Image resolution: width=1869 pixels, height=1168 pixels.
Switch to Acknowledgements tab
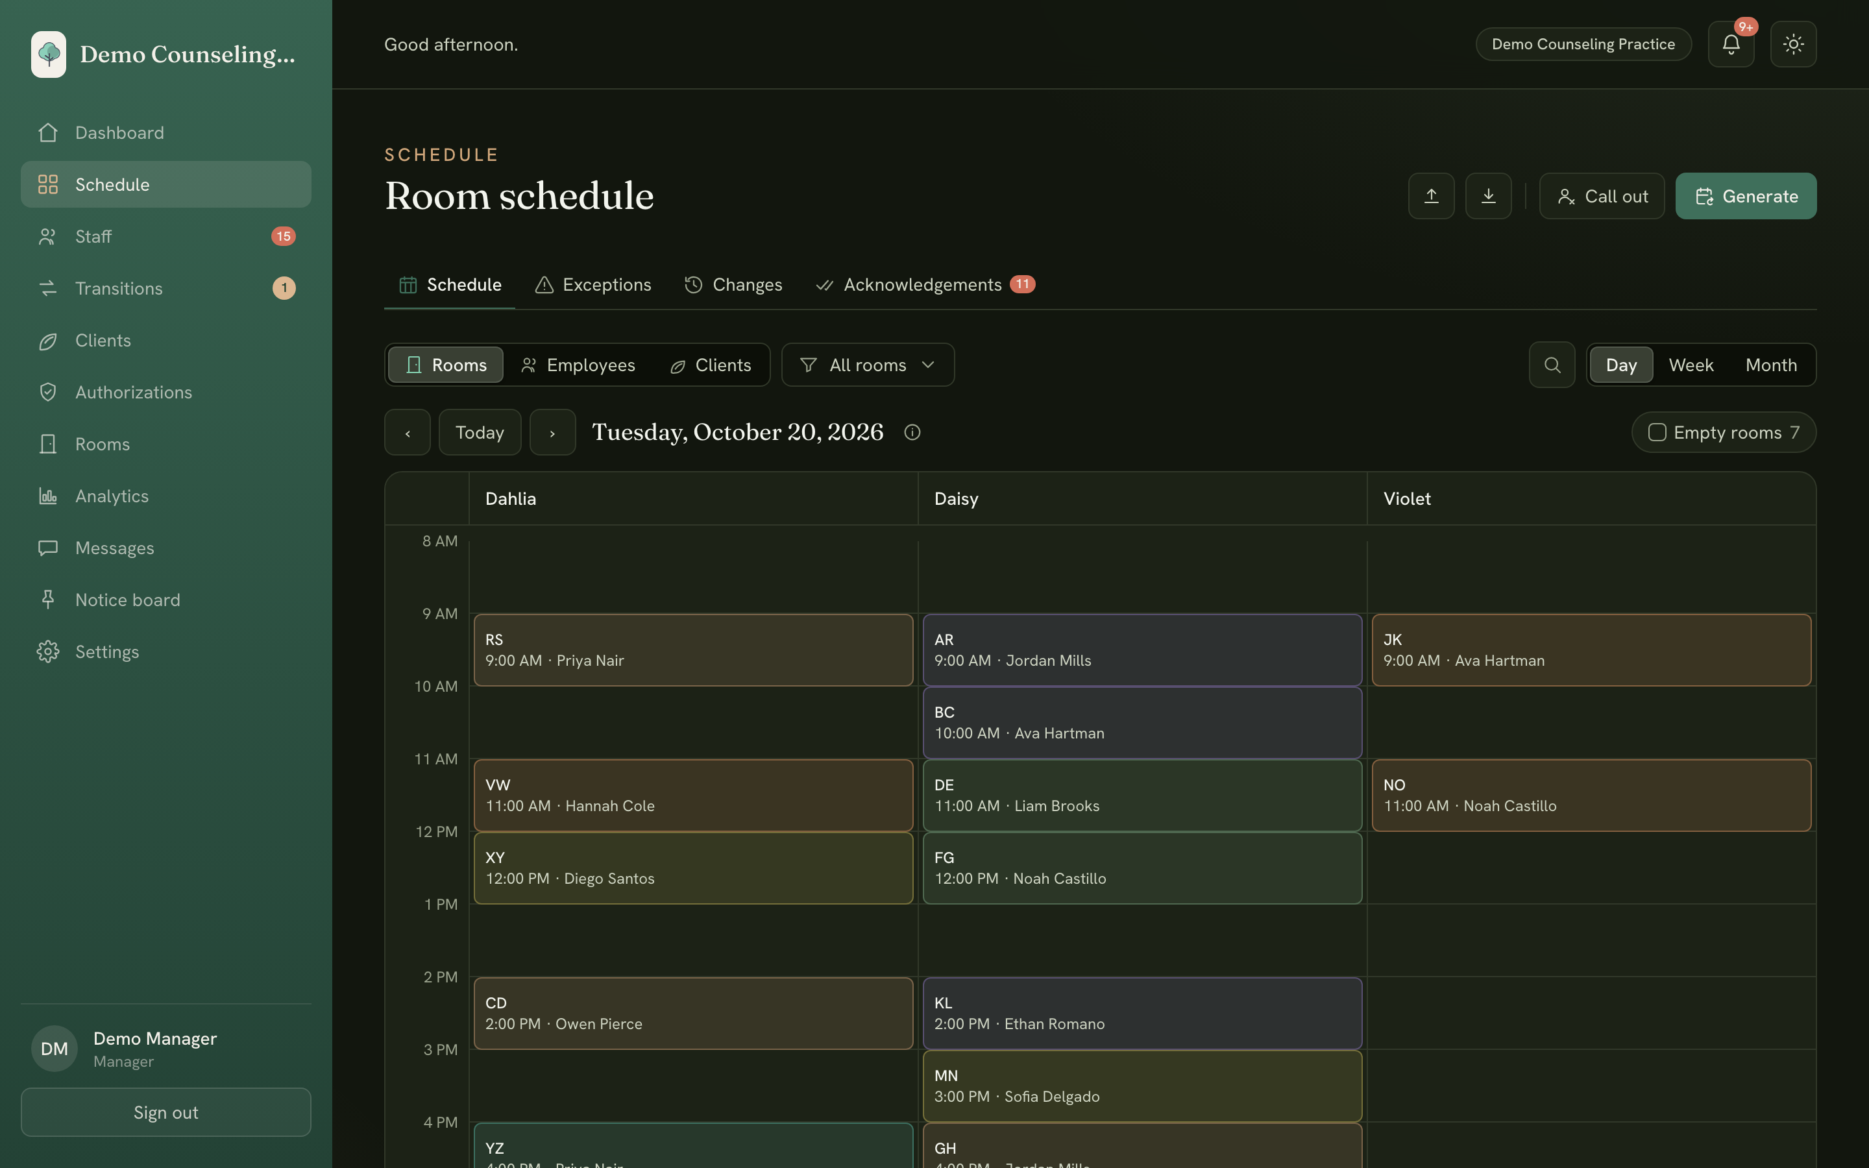925,285
